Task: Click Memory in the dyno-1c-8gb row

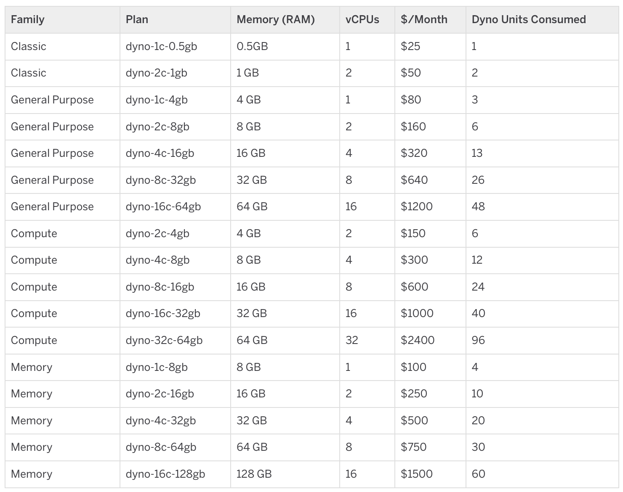Action: point(32,367)
